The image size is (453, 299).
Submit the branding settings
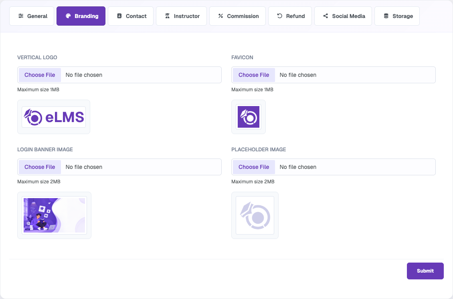pos(425,271)
